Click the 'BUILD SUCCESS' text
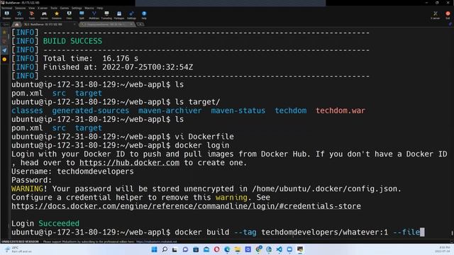454x255 pixels. tap(72, 41)
